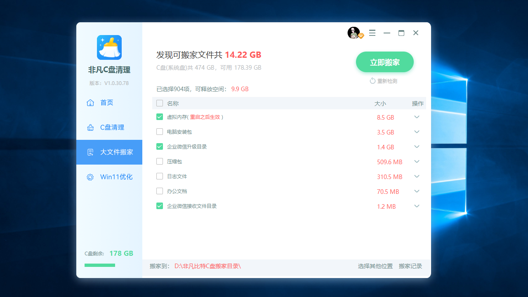
Task: Click the 重新检测 refresh icon
Action: tap(372, 81)
